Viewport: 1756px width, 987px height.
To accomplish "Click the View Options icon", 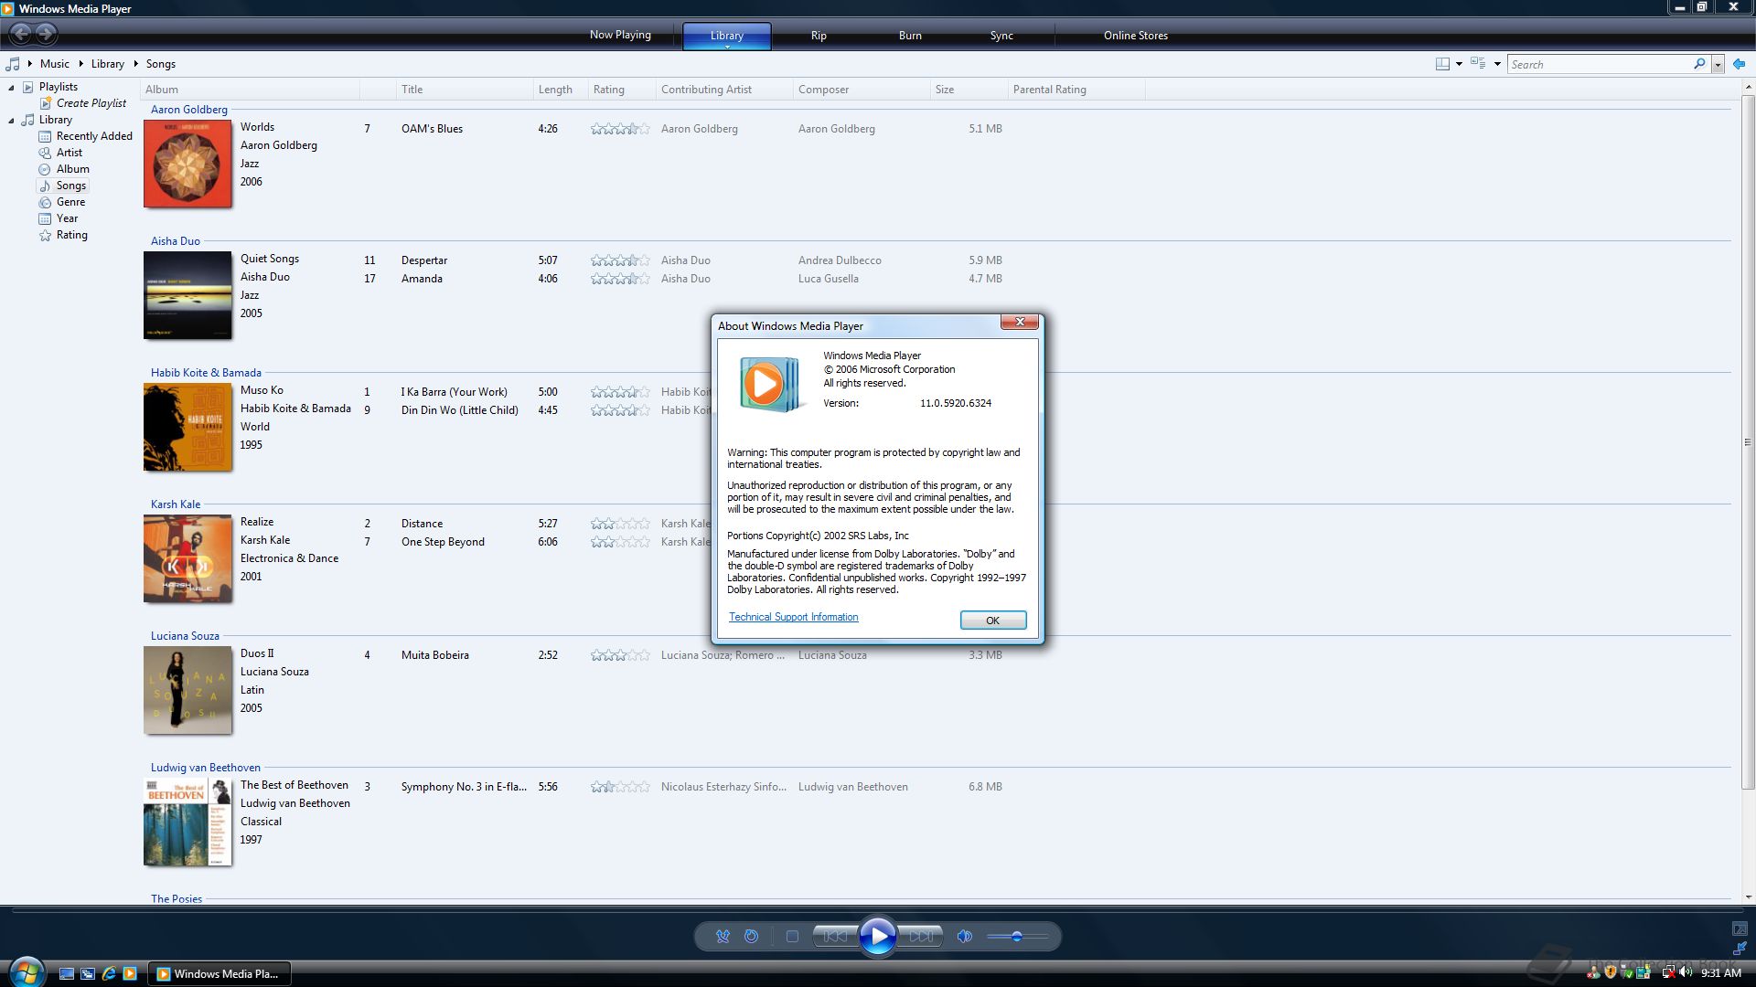I will 1478,64.
